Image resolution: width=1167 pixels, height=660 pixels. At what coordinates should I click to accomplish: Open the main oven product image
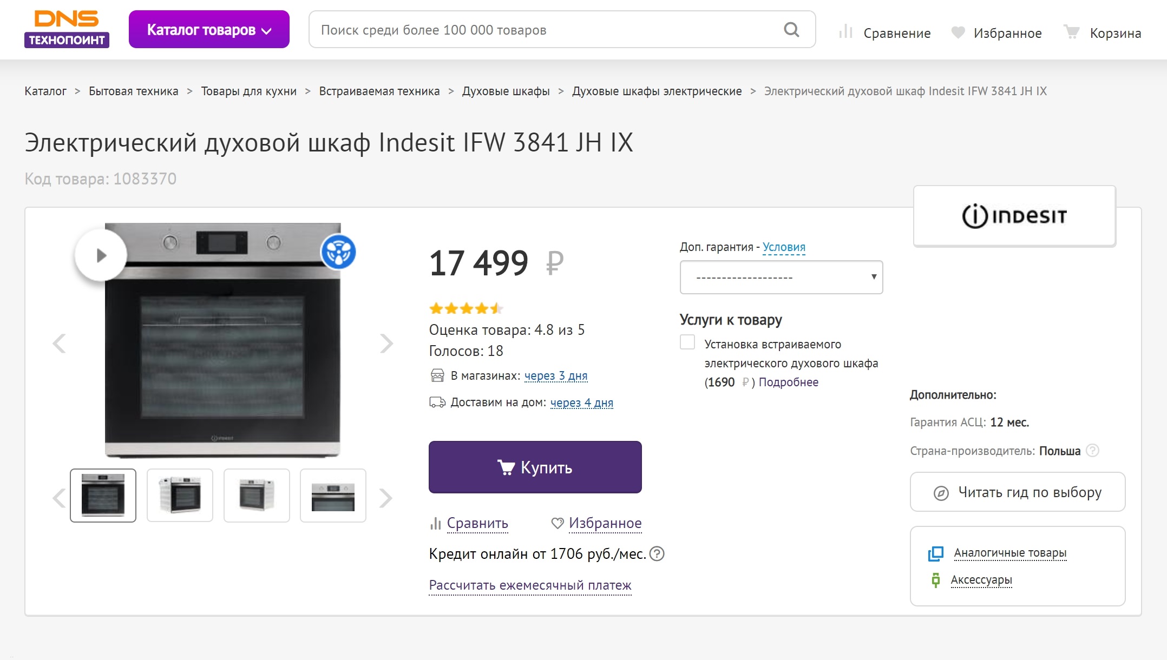tap(222, 340)
